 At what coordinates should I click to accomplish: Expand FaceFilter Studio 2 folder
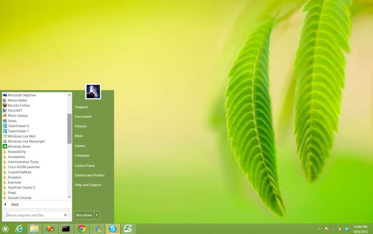[x=19, y=187]
